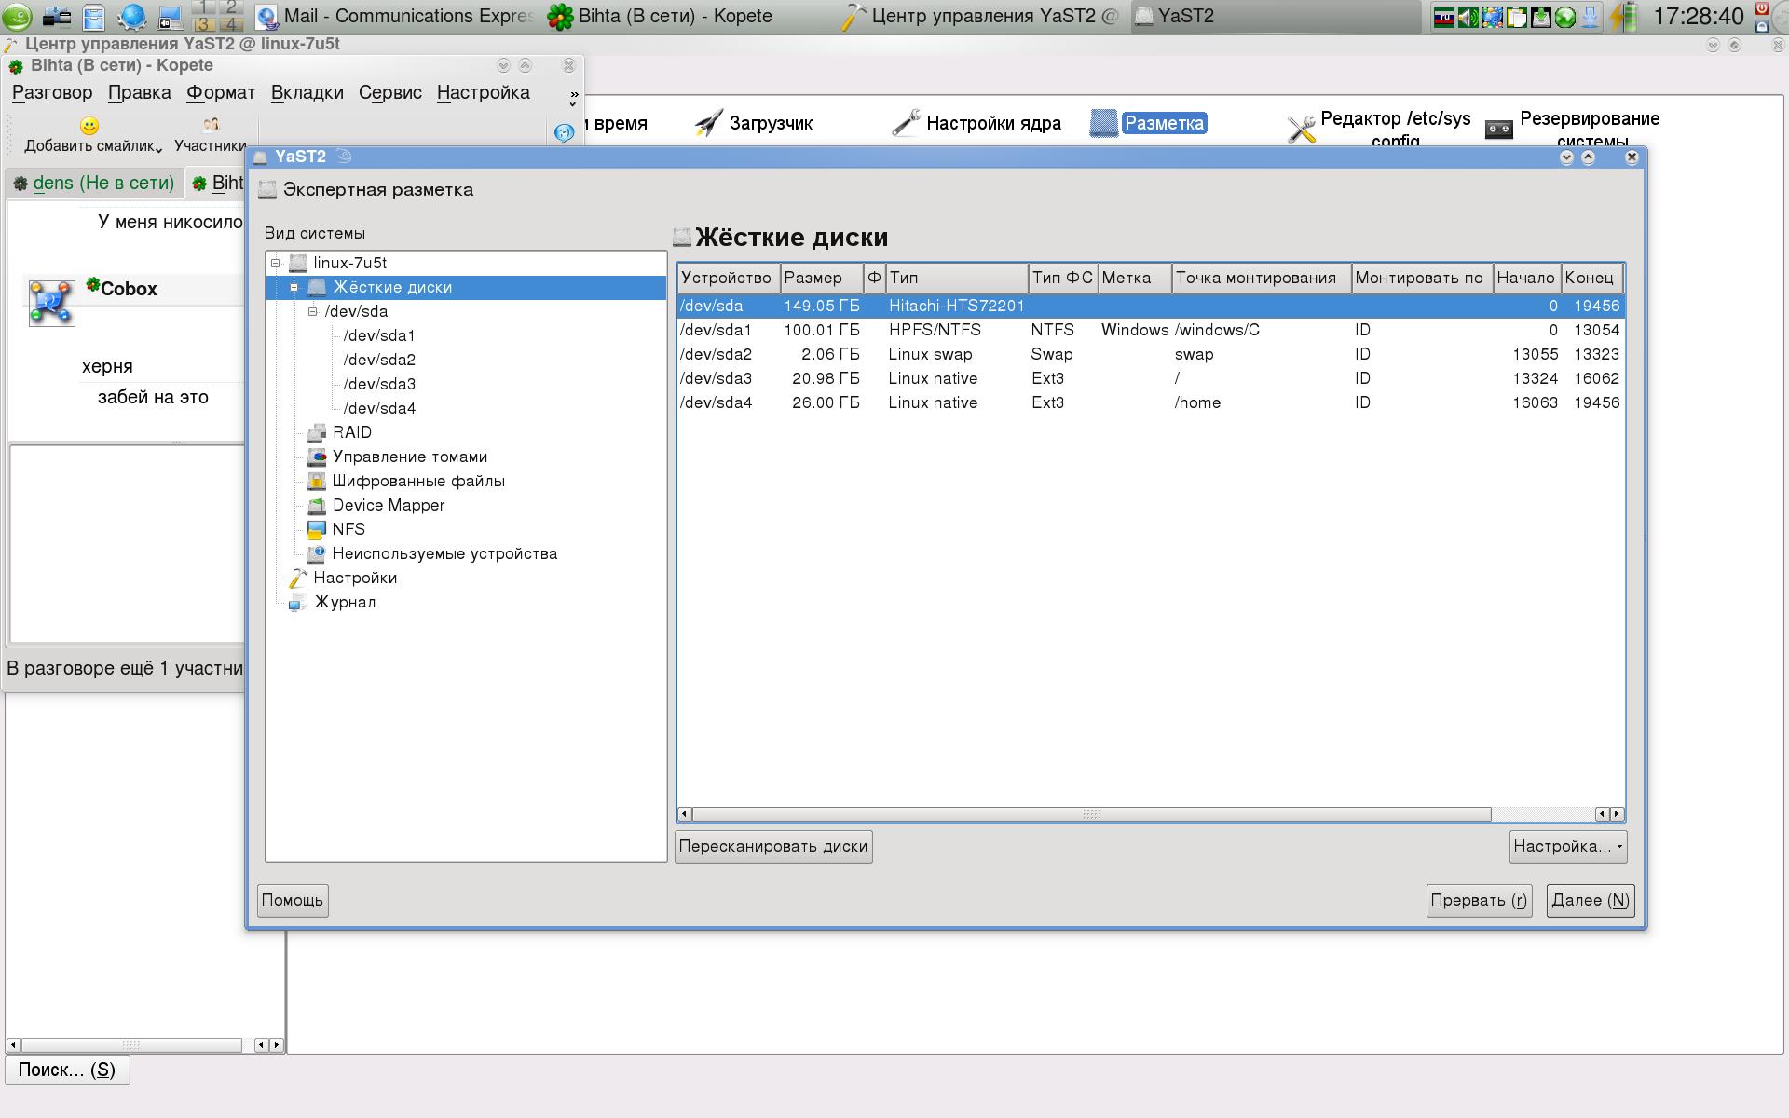This screenshot has height=1118, width=1789.
Task: Open the Device Mapper tree icon
Action: click(317, 505)
